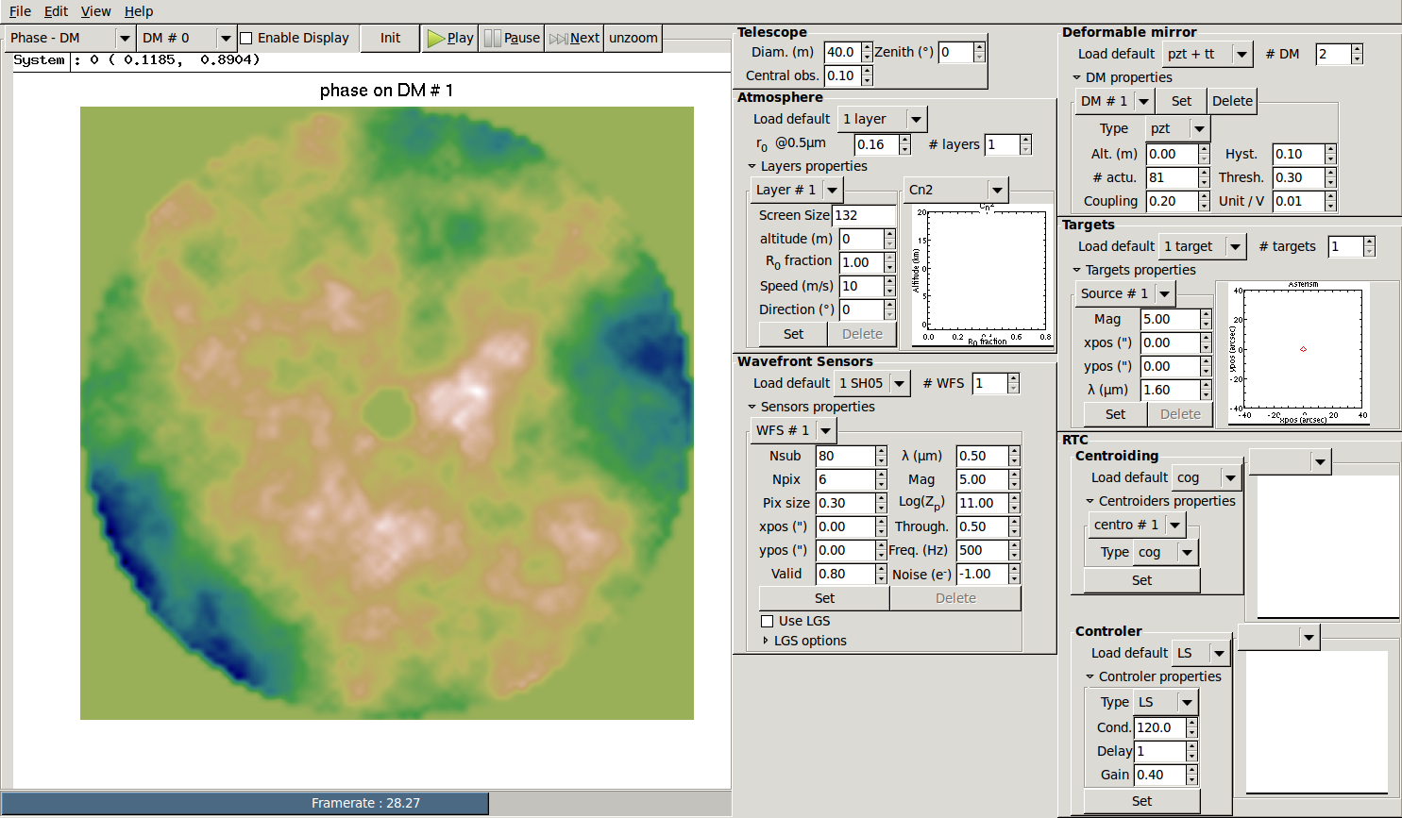Click Set button under Wavefront Sensors
This screenshot has width=1402, height=818.
(824, 598)
